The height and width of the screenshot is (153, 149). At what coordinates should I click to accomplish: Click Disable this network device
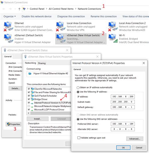[36, 16]
